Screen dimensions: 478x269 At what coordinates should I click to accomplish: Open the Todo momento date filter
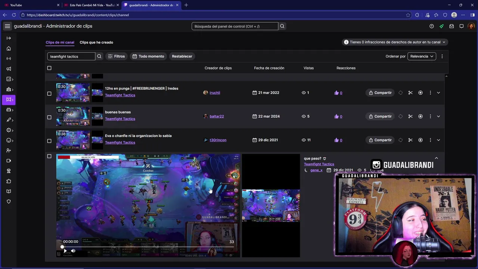pyautogui.click(x=148, y=56)
